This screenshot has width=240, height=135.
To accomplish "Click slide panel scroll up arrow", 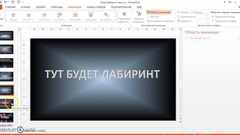I will (19, 29).
